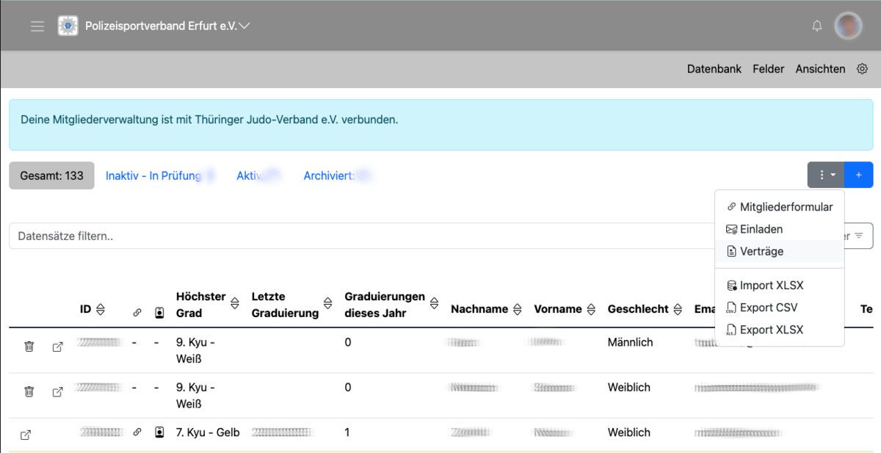Click the filter lines icon beside search field
The image size is (881, 453).
point(858,236)
